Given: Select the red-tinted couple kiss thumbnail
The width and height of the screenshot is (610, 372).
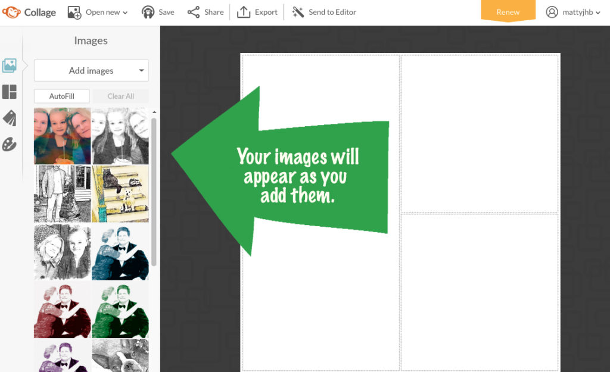Looking at the screenshot, I should pyautogui.click(x=62, y=310).
